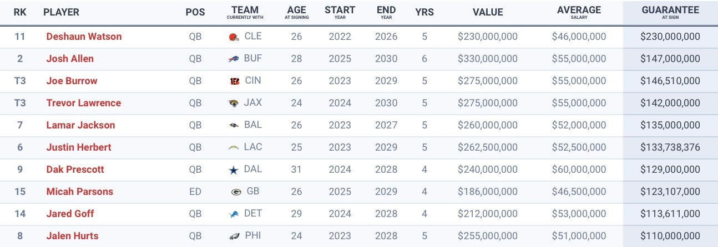Viewport: 718px width, 247px height.
Task: Sort by the RK rank column
Action: 20,12
